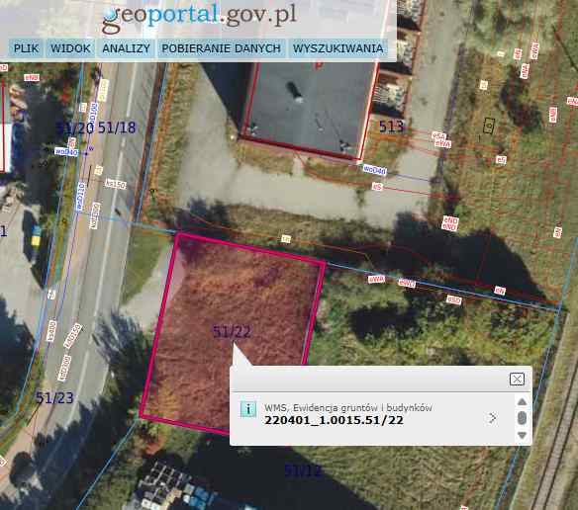
Task: Open the WYSZUKIWANIA menu
Action: 338,48
